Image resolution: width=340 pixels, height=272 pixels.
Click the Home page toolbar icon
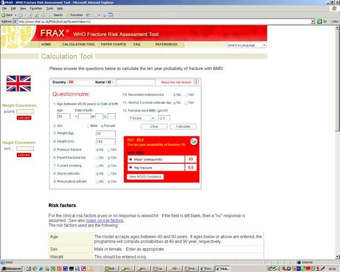43,15
